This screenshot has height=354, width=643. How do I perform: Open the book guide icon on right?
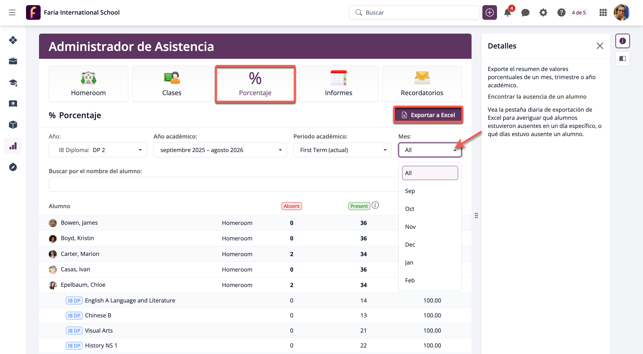(622, 59)
